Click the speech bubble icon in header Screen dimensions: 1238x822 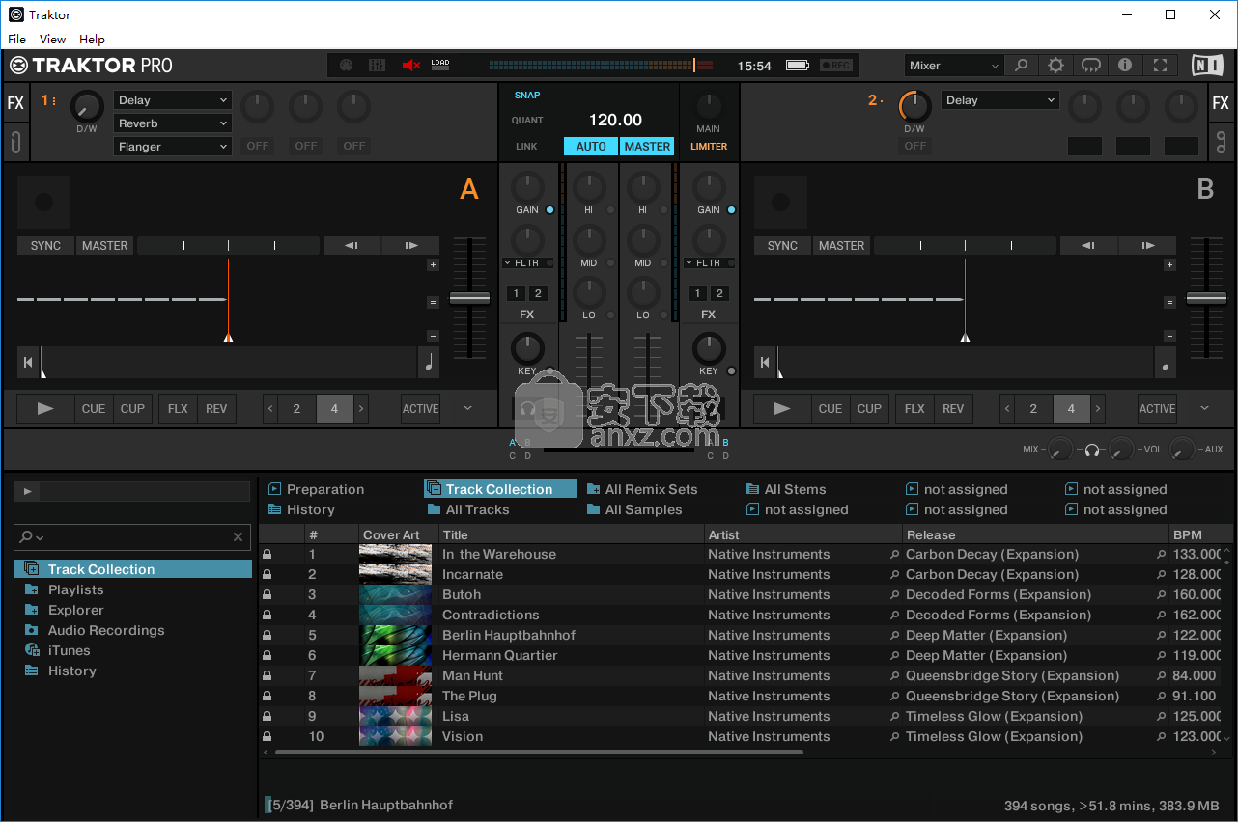1090,66
